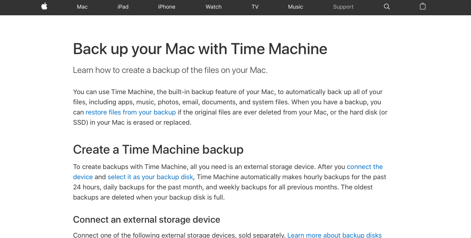Click the paragraph starting "You can use Time Machine"
The width and height of the screenshot is (471, 238).
228,102
